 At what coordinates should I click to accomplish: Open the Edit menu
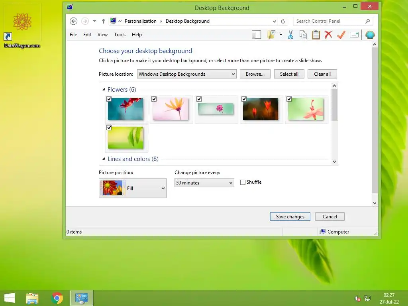pos(87,35)
